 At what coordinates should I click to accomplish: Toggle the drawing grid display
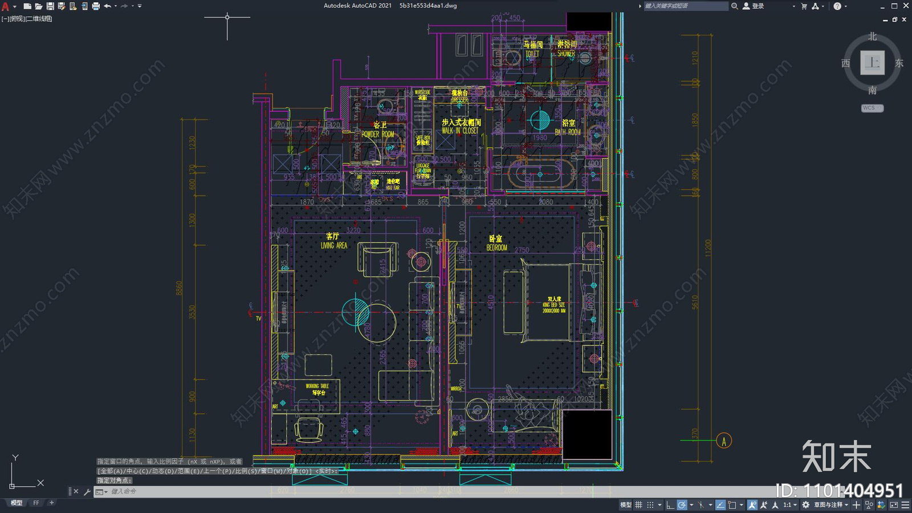638,504
